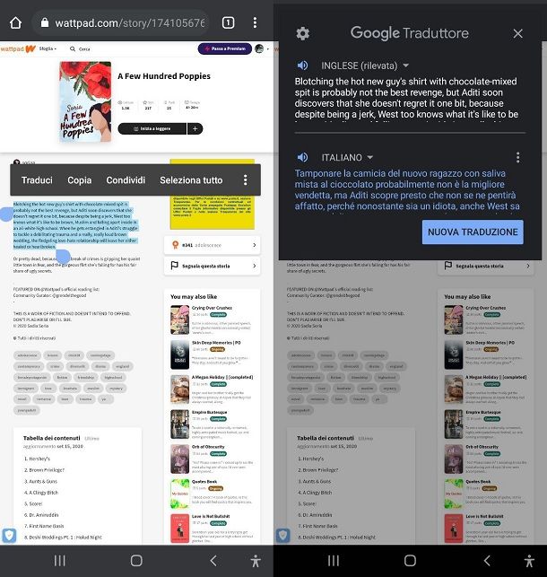Tap Segnala questa storia in right screen

click(x=486, y=266)
